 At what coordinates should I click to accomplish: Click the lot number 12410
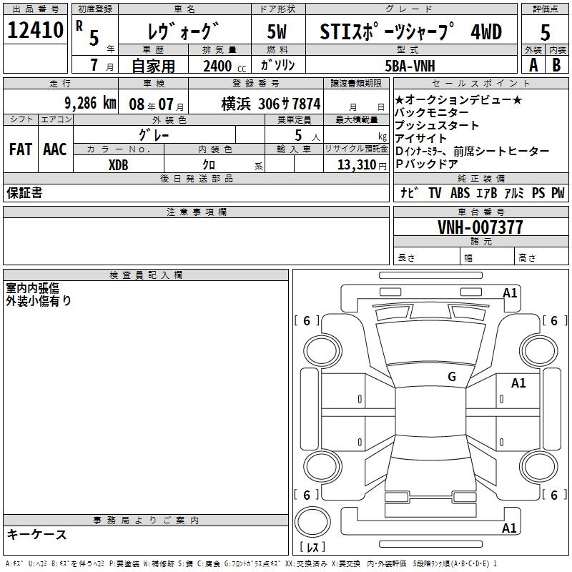(x=35, y=30)
